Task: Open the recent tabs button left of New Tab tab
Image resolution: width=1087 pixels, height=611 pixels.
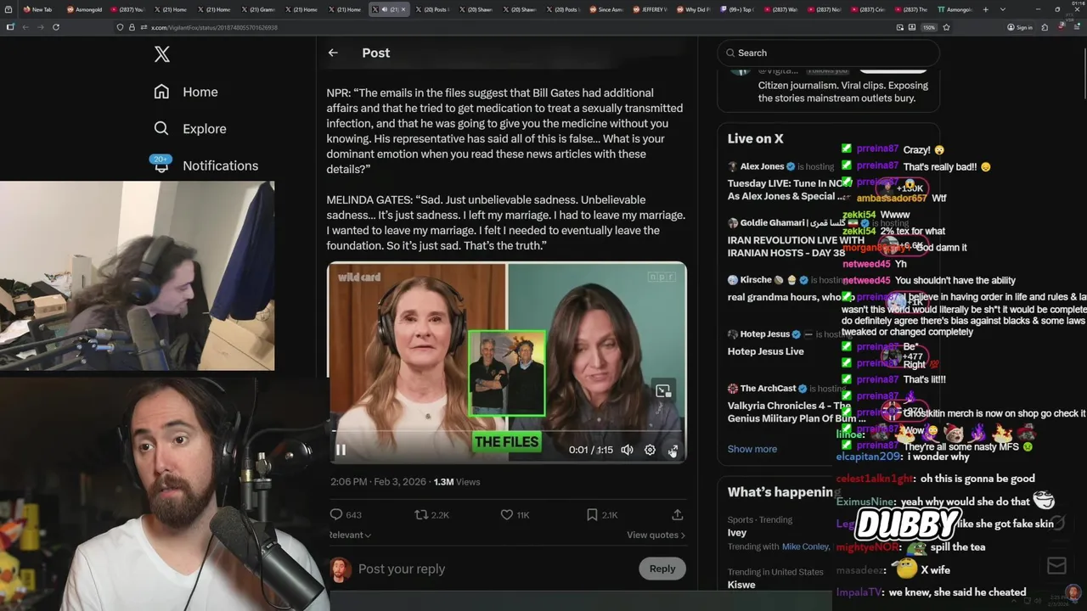Action: click(8, 9)
